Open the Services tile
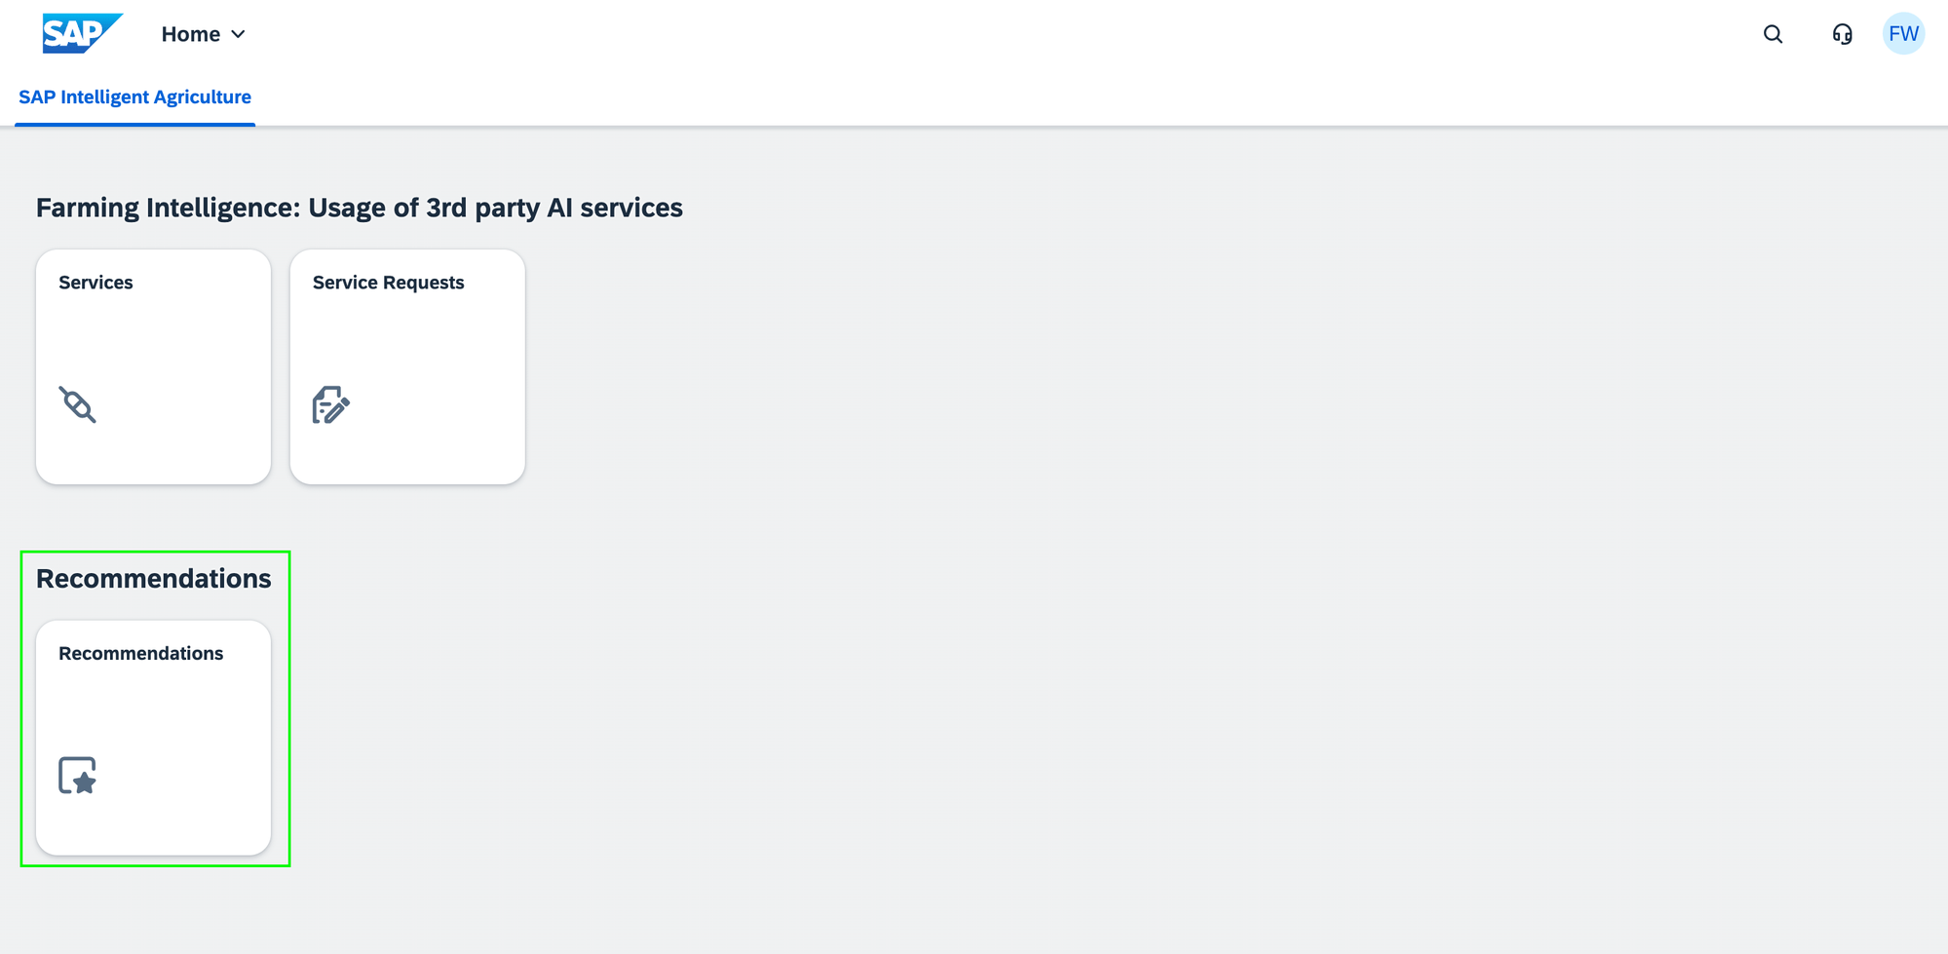The image size is (1948, 954). pyautogui.click(x=153, y=367)
